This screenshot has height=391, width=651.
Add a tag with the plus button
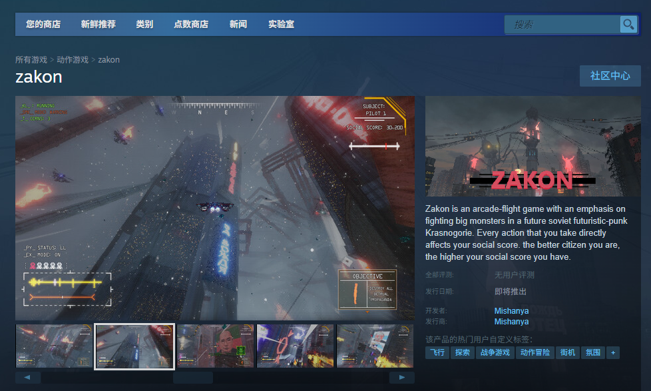(613, 353)
